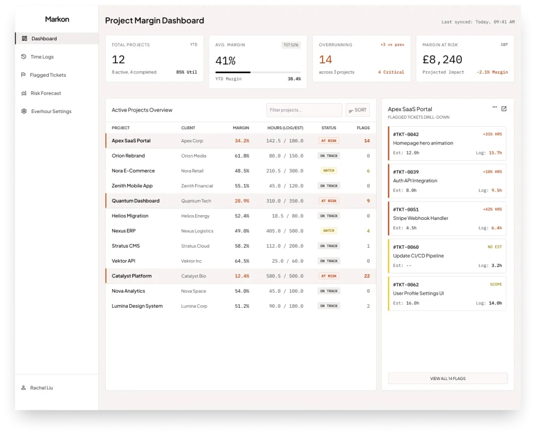536x435 pixels.
Task: Sort by the MARGIN column header
Action: pyautogui.click(x=241, y=128)
